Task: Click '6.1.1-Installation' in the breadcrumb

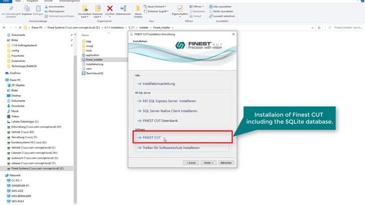Action: point(114,28)
